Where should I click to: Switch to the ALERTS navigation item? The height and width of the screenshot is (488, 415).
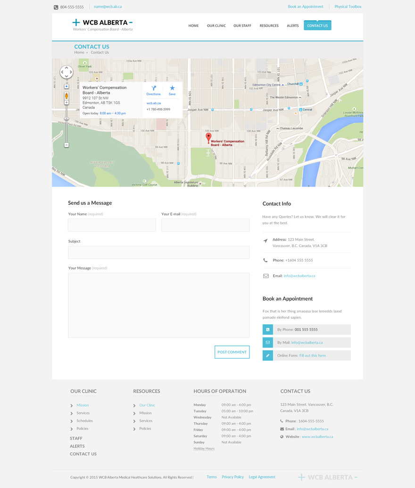coord(293,26)
